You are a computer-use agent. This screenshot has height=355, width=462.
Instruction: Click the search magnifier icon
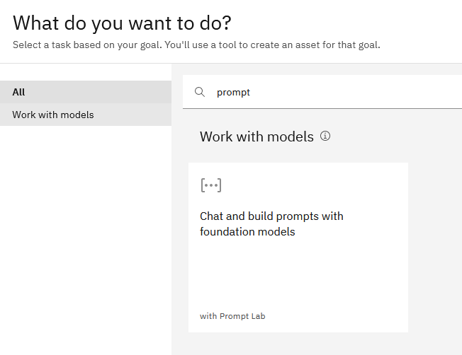pyautogui.click(x=200, y=92)
